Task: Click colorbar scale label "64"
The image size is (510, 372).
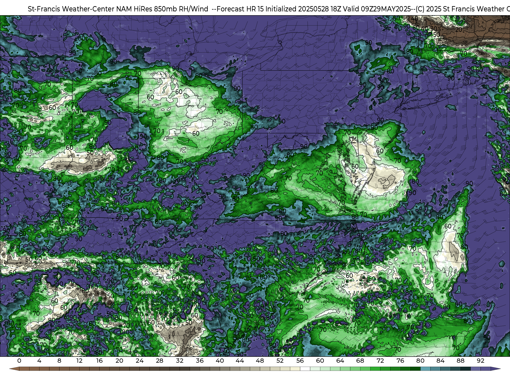Action: pos(340,361)
